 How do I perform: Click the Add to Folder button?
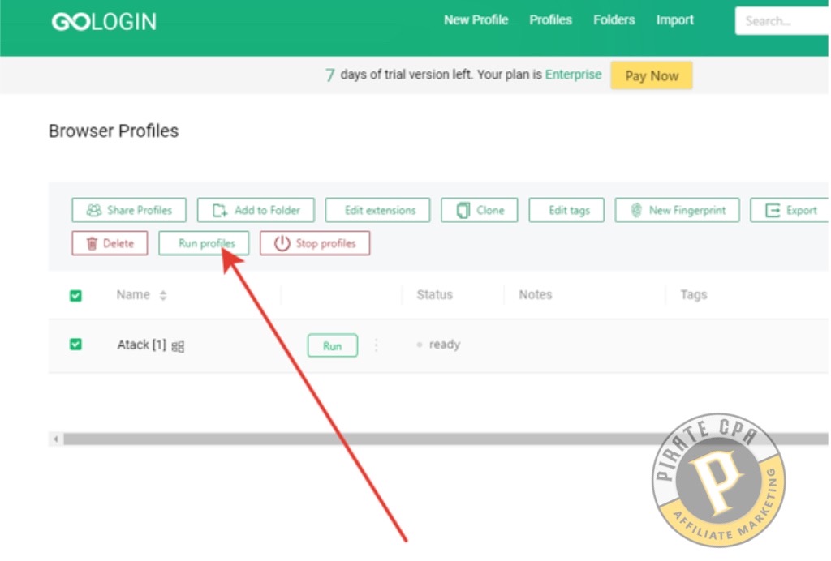coord(256,210)
